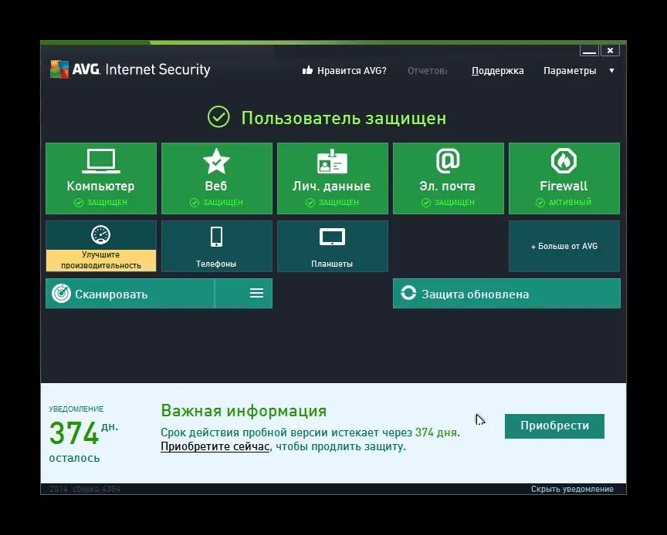Click the Приобрести purchase button
Image resolution: width=667 pixels, height=535 pixels.
pos(554,426)
